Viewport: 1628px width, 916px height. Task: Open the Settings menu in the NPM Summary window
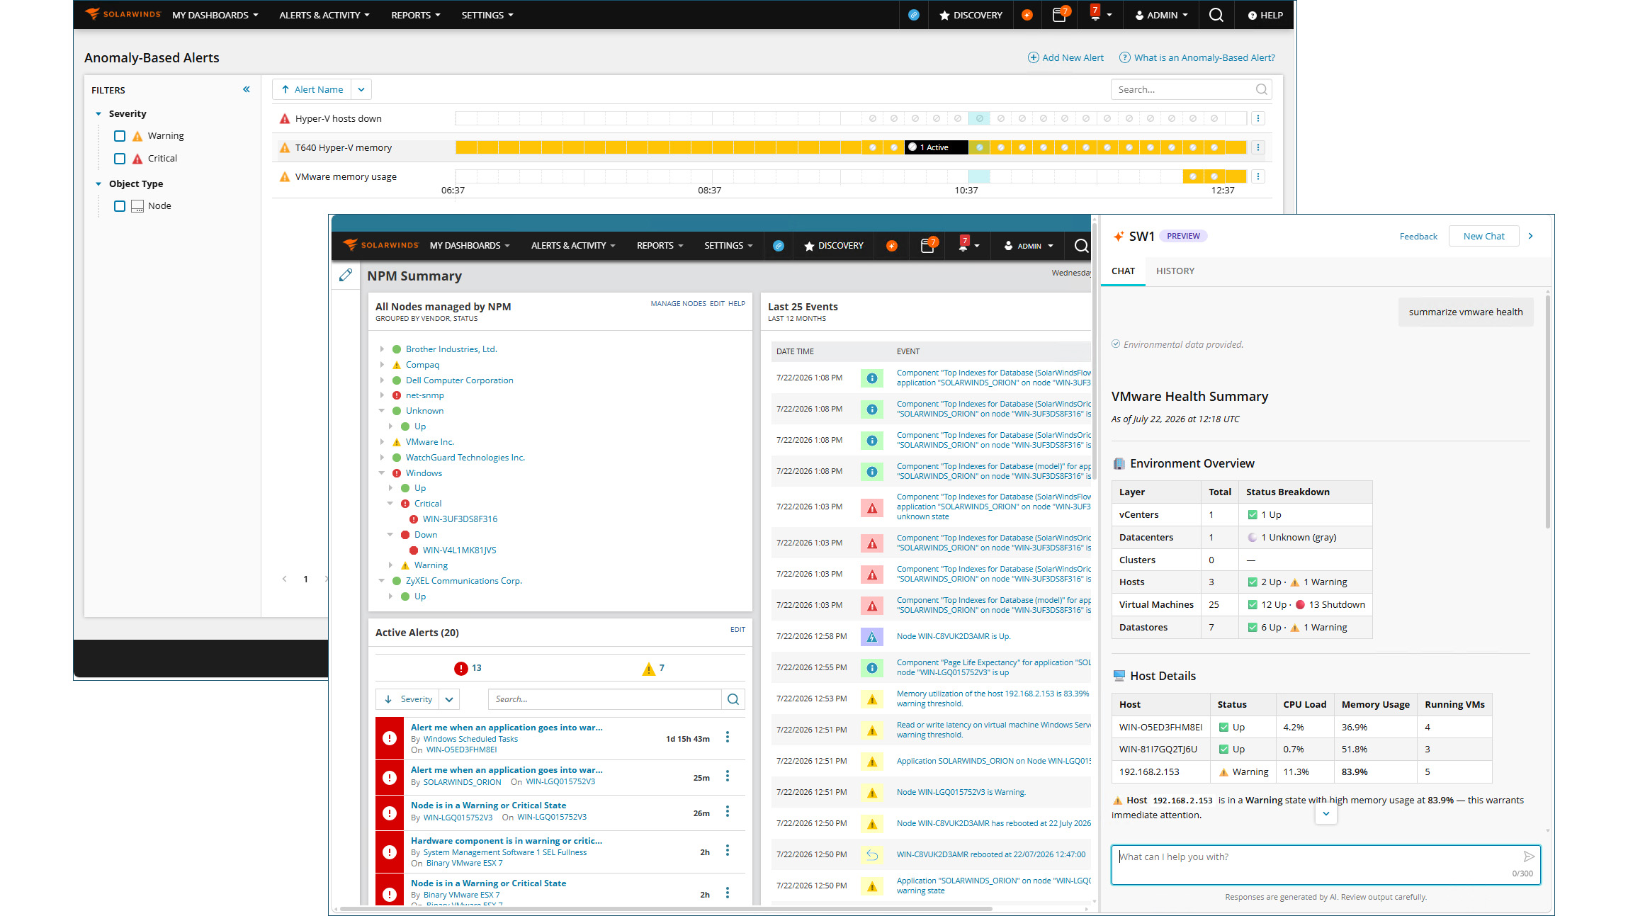pyautogui.click(x=728, y=246)
